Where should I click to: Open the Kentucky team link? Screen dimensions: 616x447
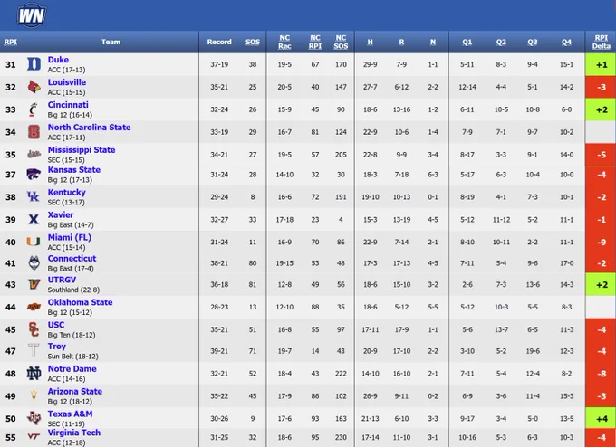(66, 193)
